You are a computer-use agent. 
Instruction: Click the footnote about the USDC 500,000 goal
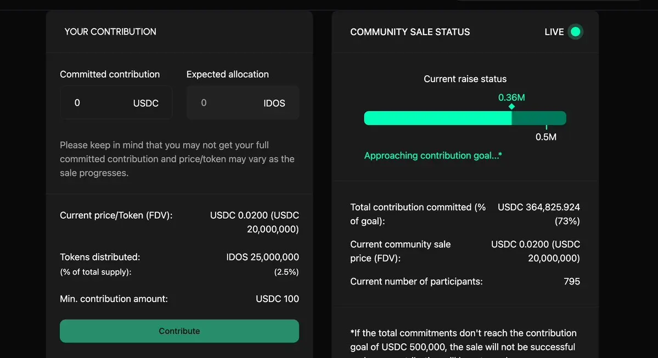[x=463, y=340]
